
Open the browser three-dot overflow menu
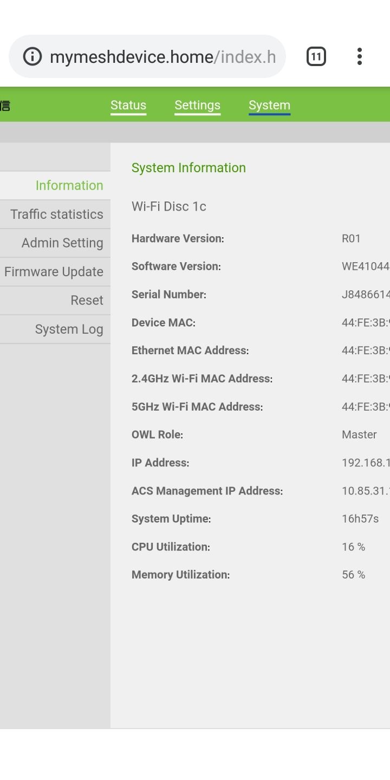tap(359, 56)
